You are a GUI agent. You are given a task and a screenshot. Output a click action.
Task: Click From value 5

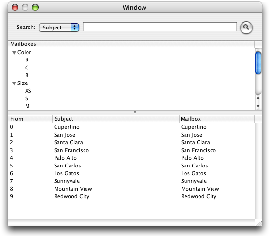12,166
